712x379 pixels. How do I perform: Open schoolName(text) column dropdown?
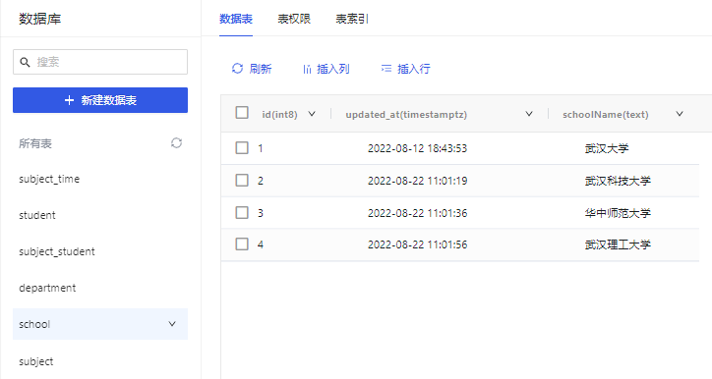(x=680, y=114)
